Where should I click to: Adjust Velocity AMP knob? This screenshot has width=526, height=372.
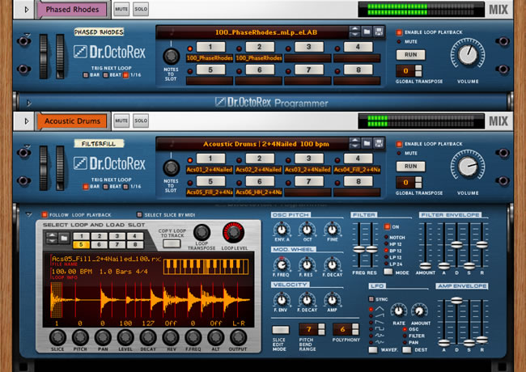(332, 300)
